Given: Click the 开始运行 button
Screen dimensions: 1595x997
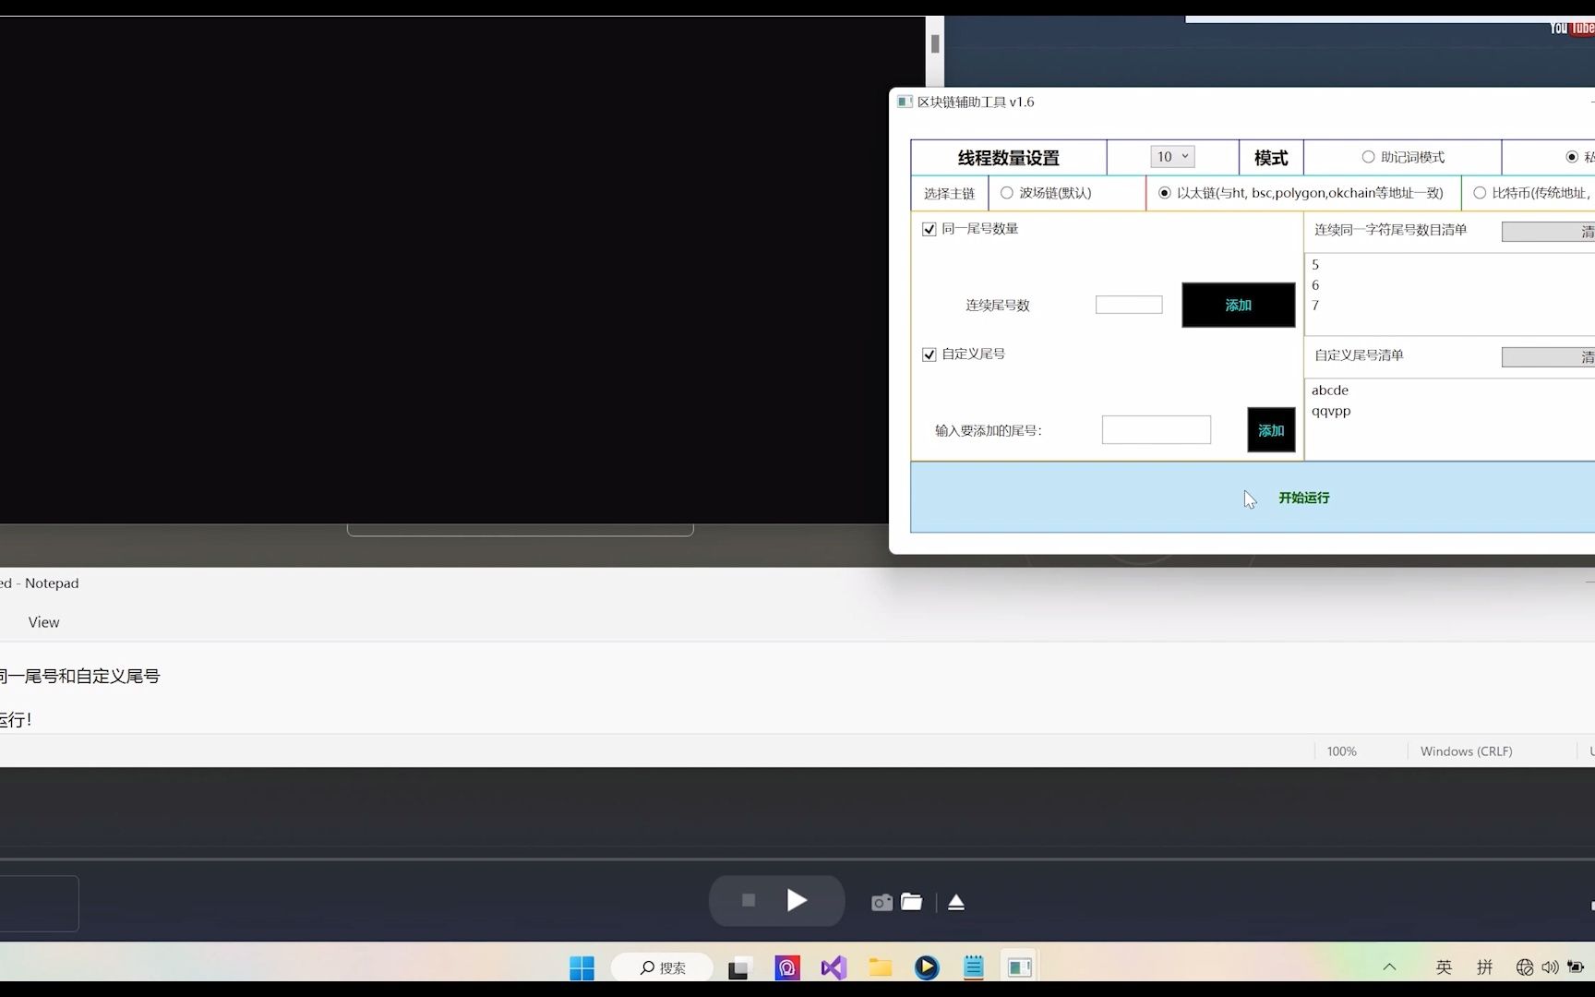Looking at the screenshot, I should [x=1253, y=498].
